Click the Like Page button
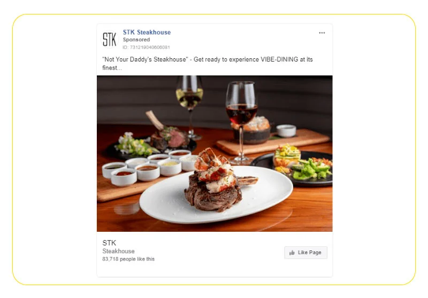The width and height of the screenshot is (428, 298). [x=305, y=253]
